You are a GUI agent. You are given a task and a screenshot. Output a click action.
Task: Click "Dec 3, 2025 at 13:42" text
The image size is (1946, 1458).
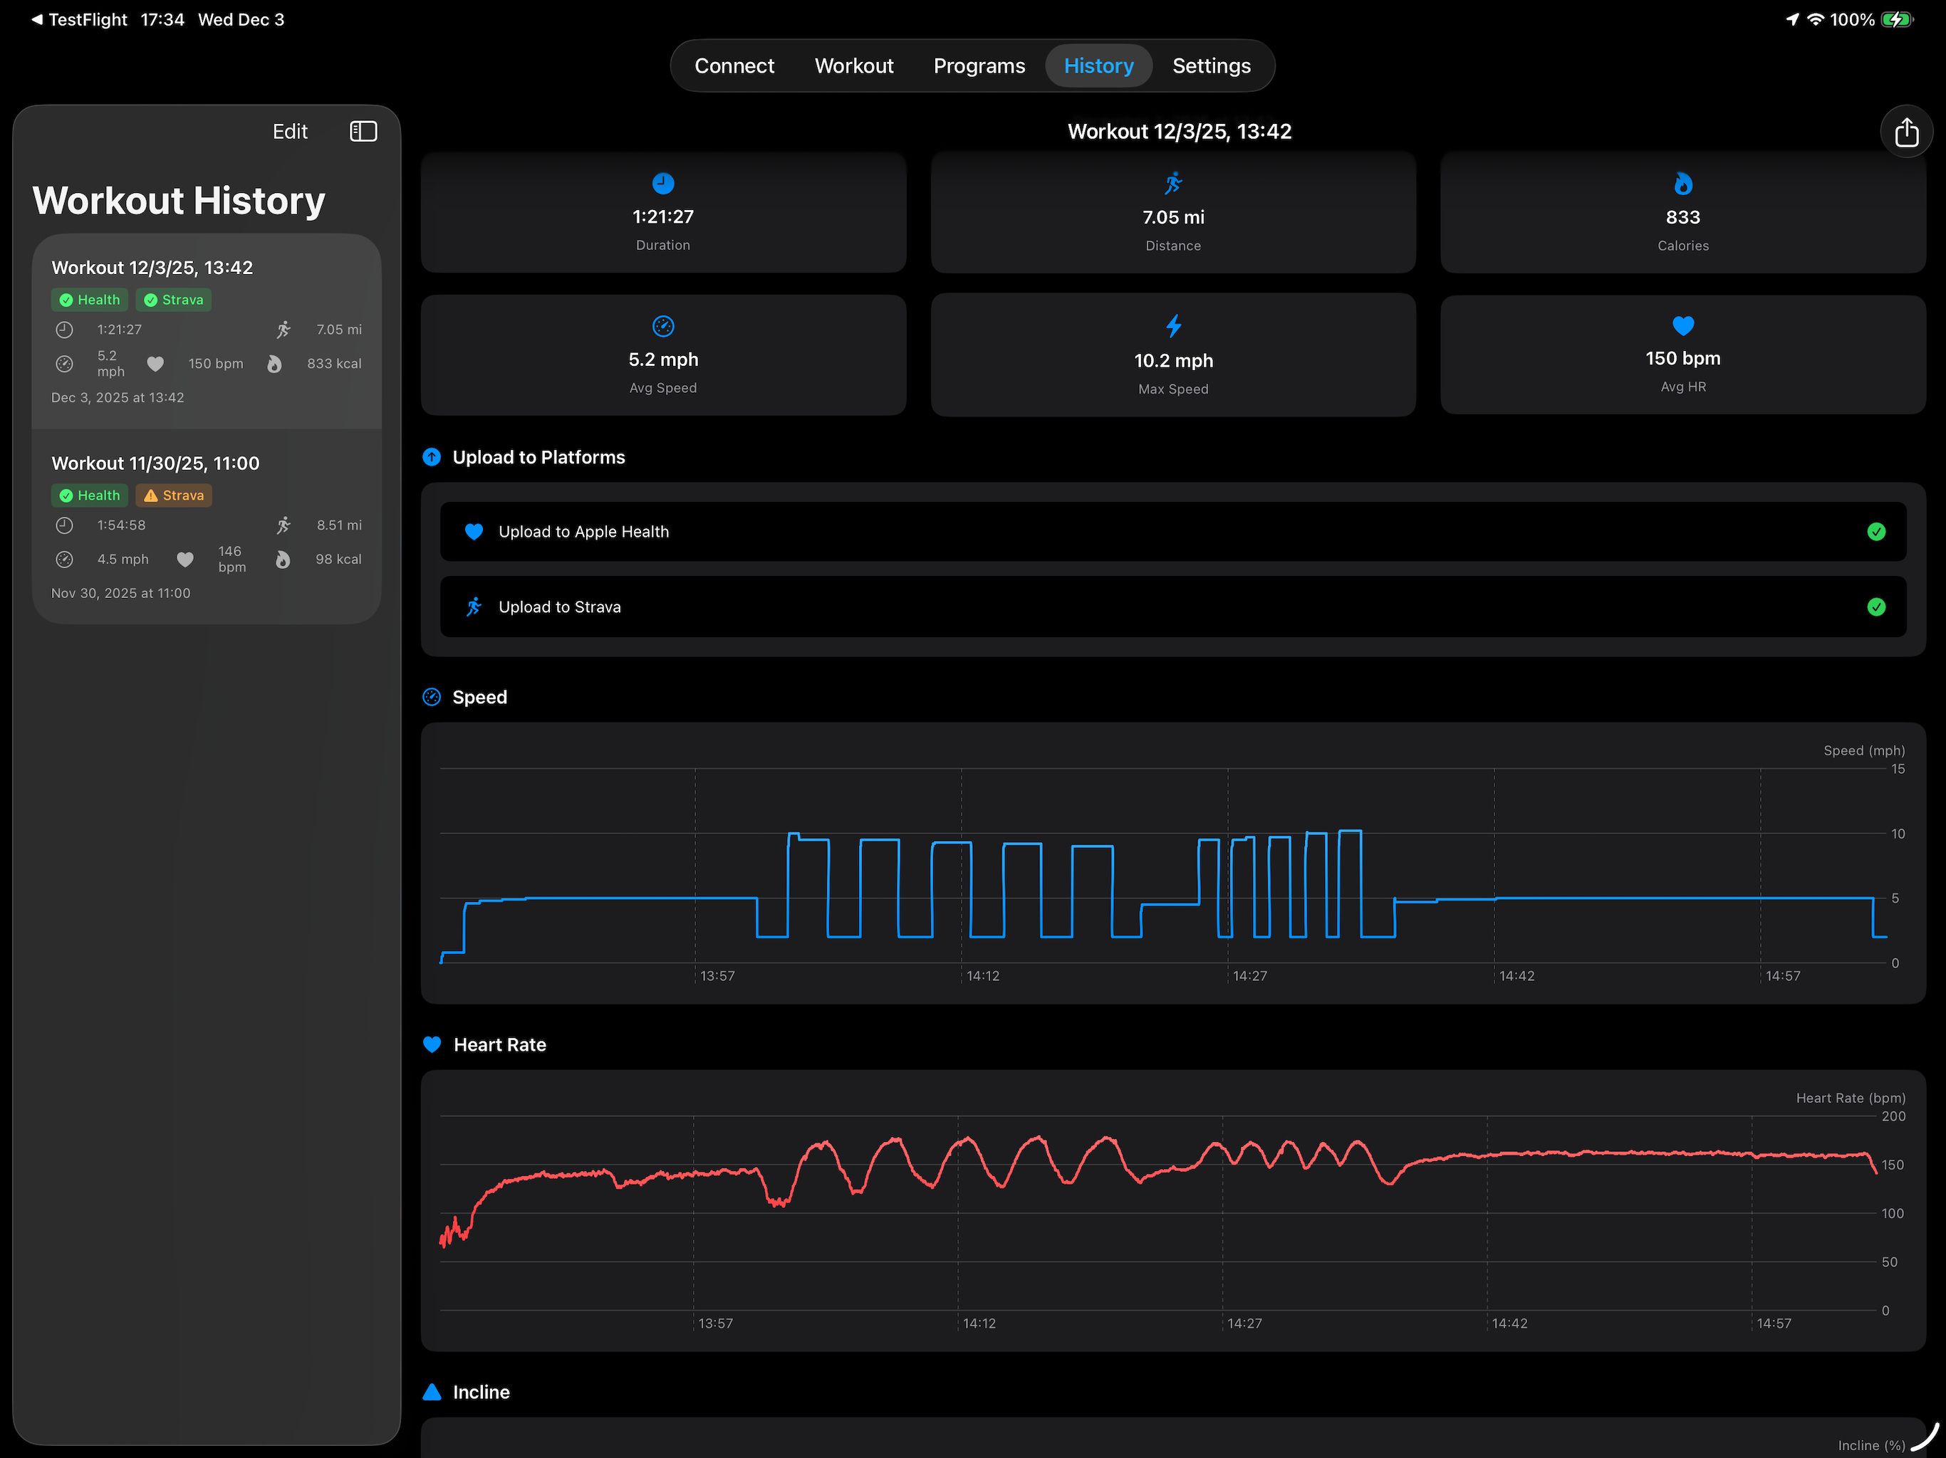pyautogui.click(x=118, y=397)
